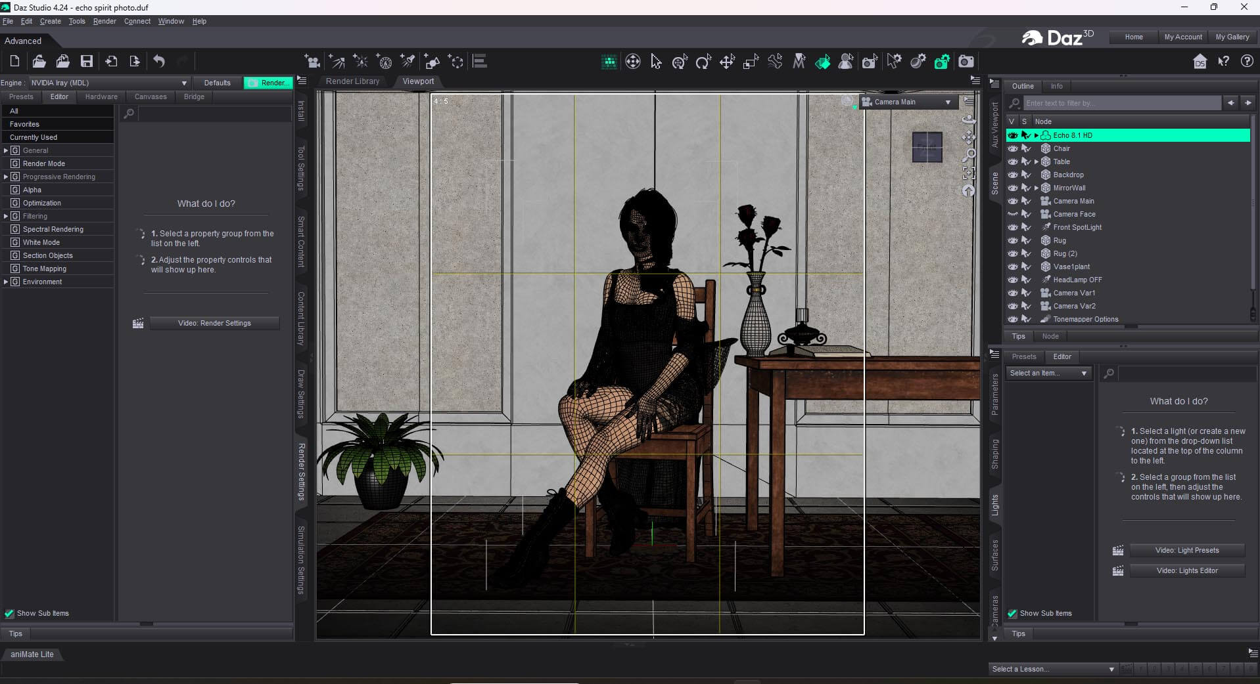1260x684 pixels.
Task: Click the Defaults button
Action: [217, 83]
